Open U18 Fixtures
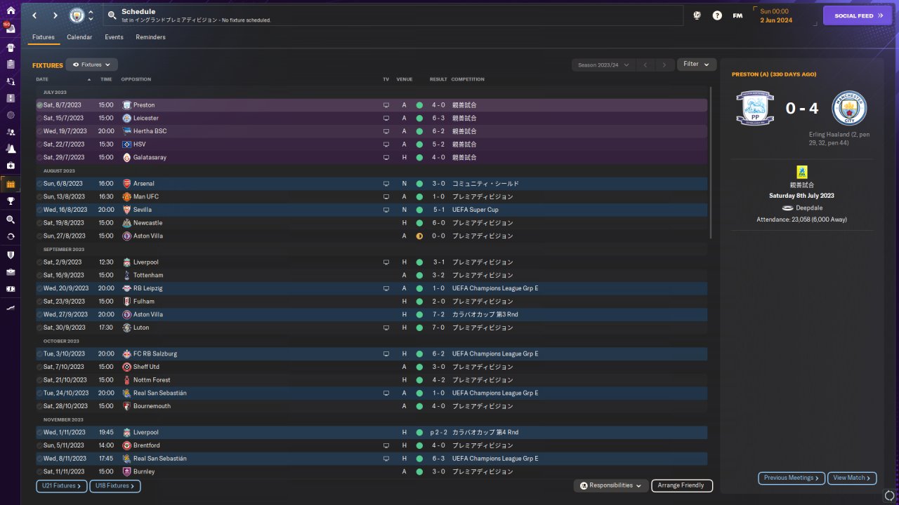Image resolution: width=899 pixels, height=505 pixels. coord(115,485)
